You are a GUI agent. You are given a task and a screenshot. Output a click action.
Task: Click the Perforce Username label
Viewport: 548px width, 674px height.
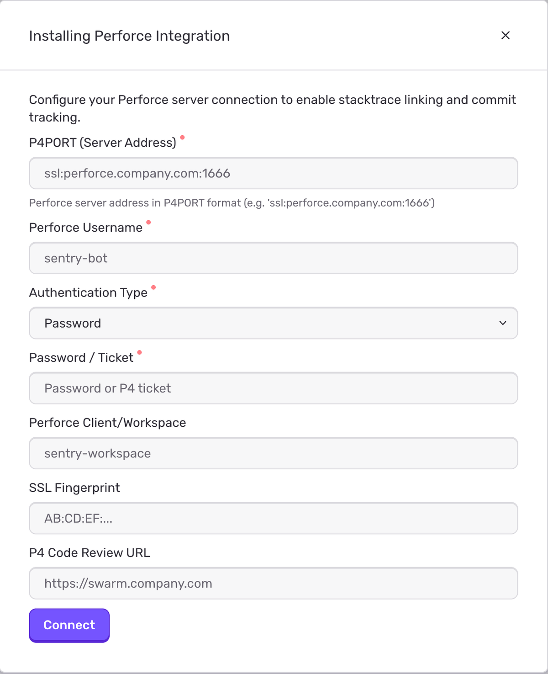pyautogui.click(x=86, y=227)
